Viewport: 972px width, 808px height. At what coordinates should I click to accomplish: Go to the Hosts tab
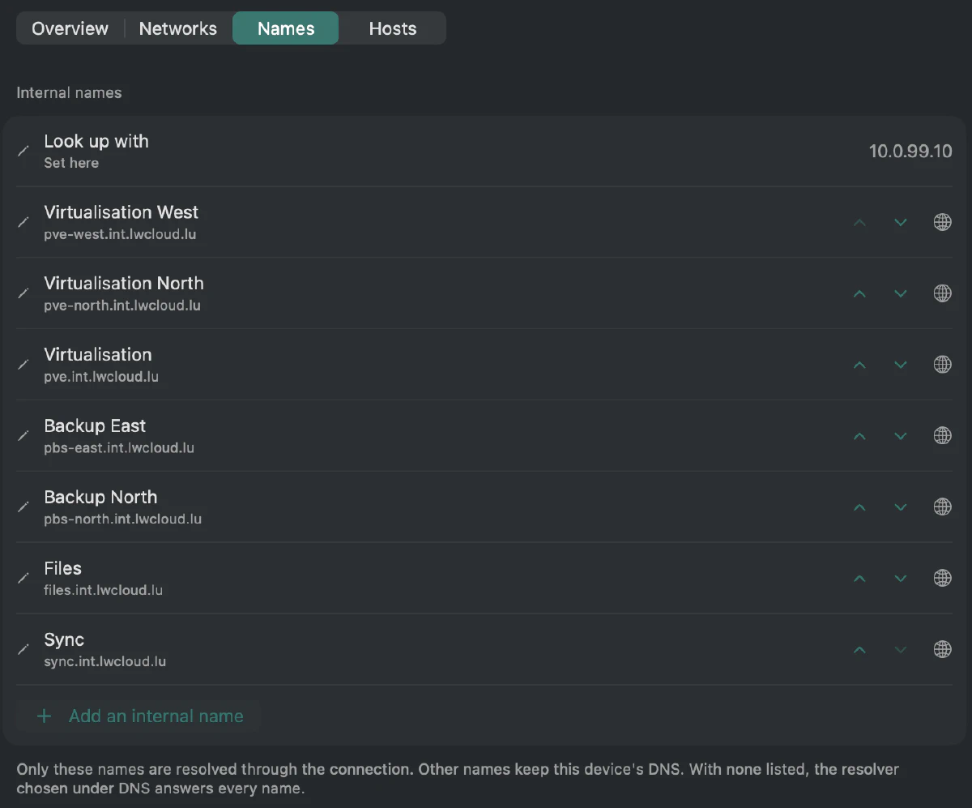coord(393,28)
